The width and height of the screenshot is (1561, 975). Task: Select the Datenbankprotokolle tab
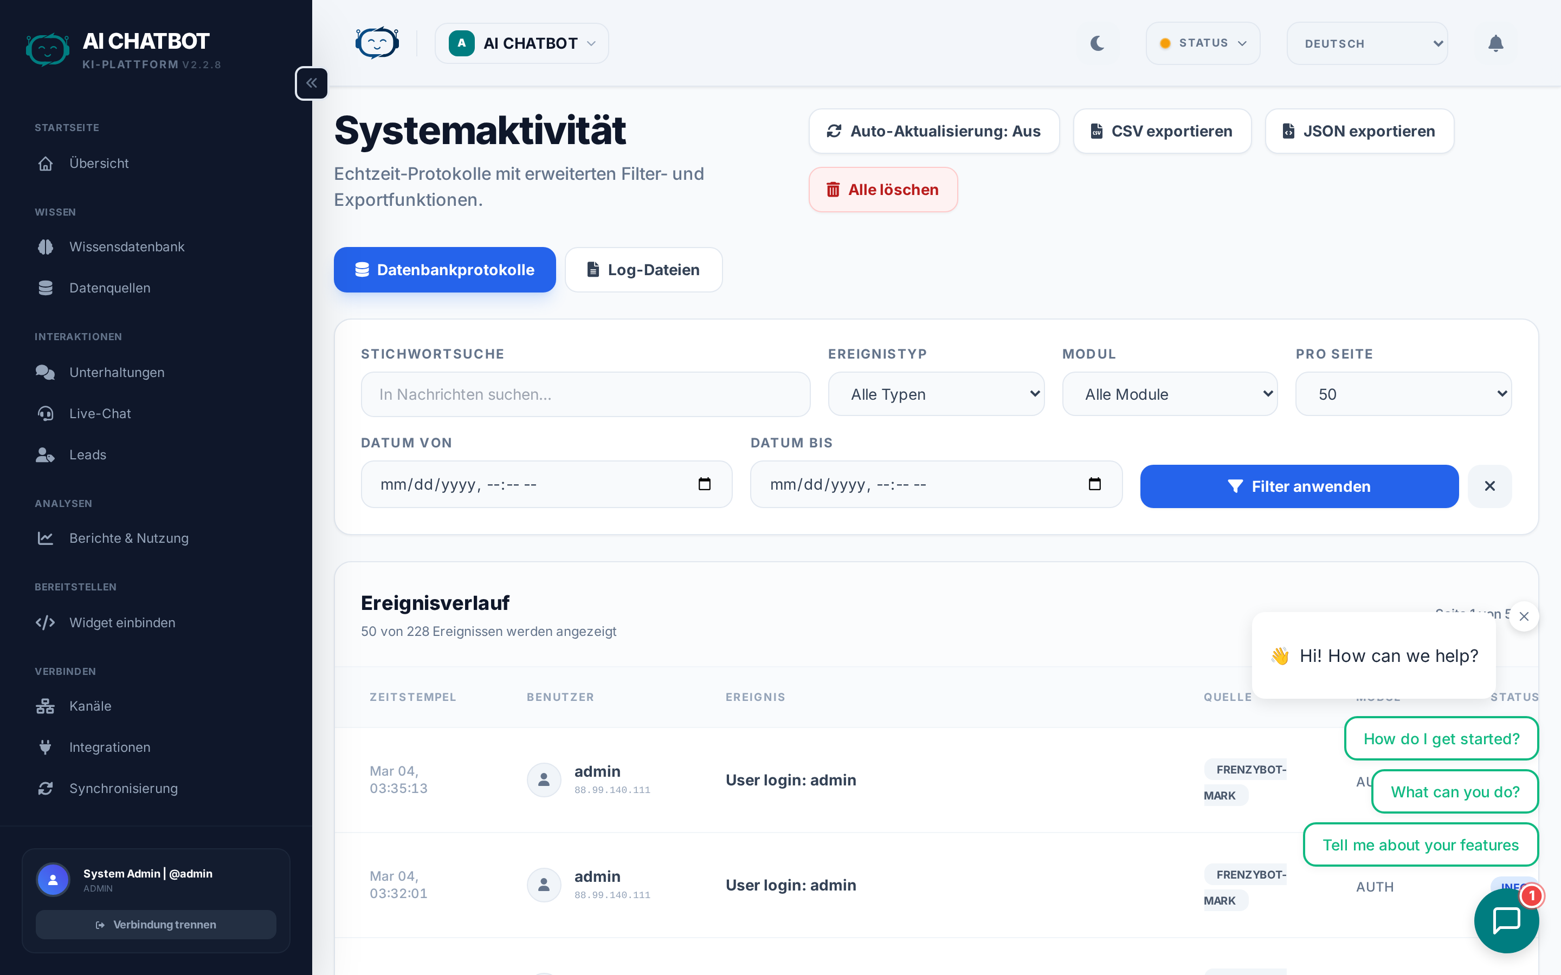click(x=444, y=270)
